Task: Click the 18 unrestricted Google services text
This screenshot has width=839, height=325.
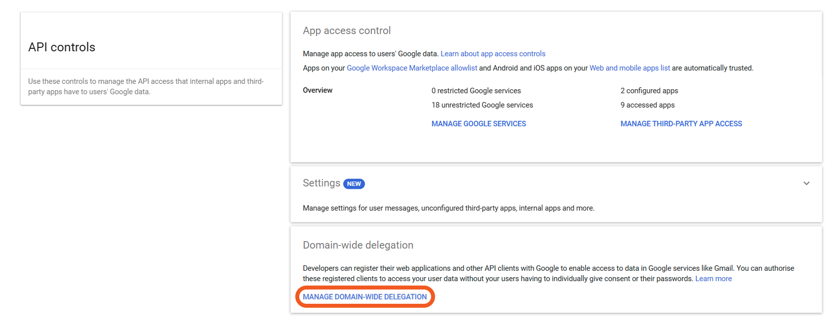Action: 482,105
